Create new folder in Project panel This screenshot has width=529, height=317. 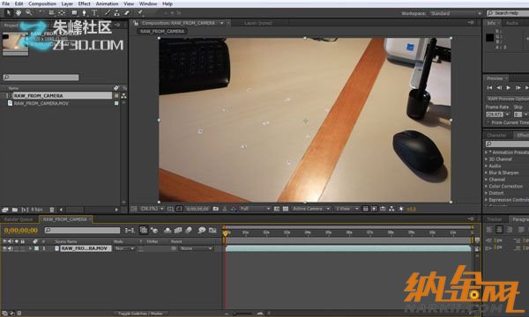pos(15,210)
